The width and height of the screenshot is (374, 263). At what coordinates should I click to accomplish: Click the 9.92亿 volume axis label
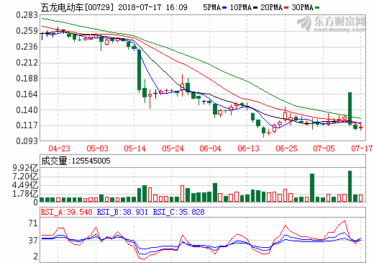[x=25, y=168]
